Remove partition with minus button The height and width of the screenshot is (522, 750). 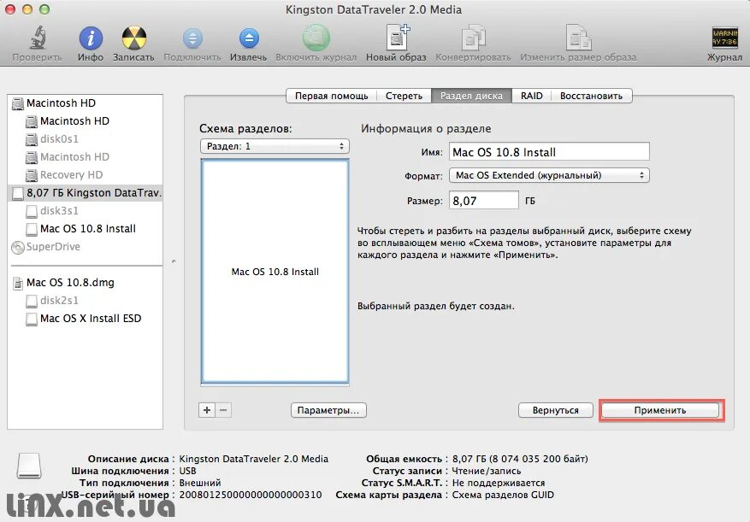click(223, 410)
